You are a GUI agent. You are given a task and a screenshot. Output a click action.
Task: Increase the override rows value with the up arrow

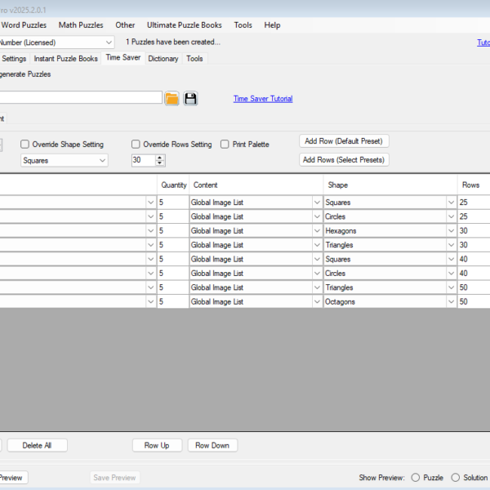(160, 158)
